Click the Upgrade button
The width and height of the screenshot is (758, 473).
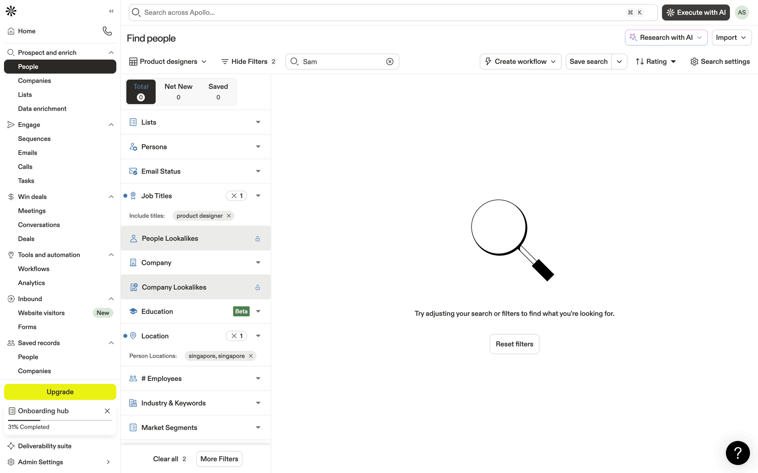coord(60,392)
